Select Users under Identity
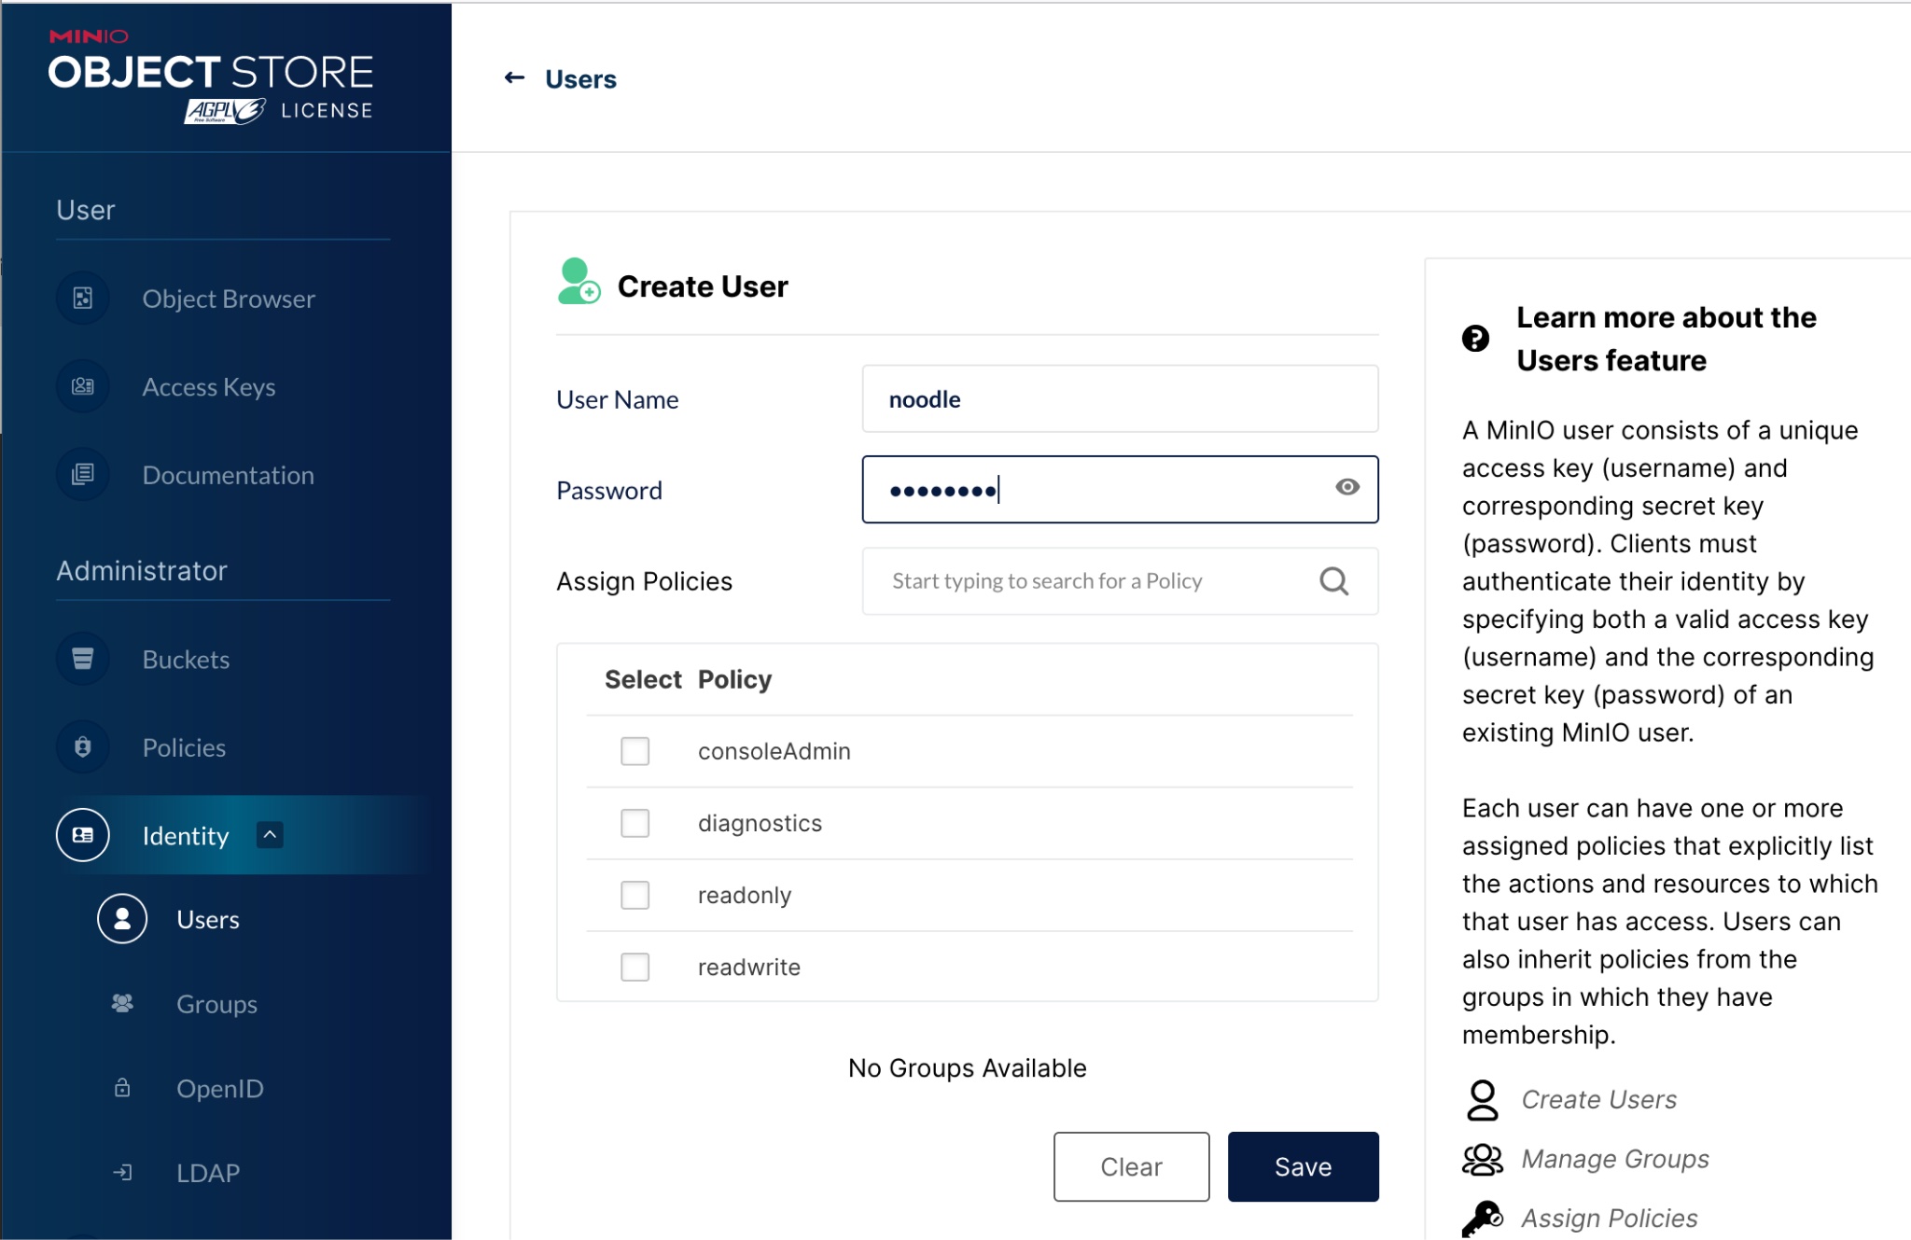This screenshot has height=1240, width=1911. (207, 919)
